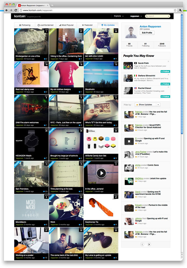Open the AllSorts Candy Icon Set thumbnail
This screenshot has width=187, height=268.
tap(101, 141)
